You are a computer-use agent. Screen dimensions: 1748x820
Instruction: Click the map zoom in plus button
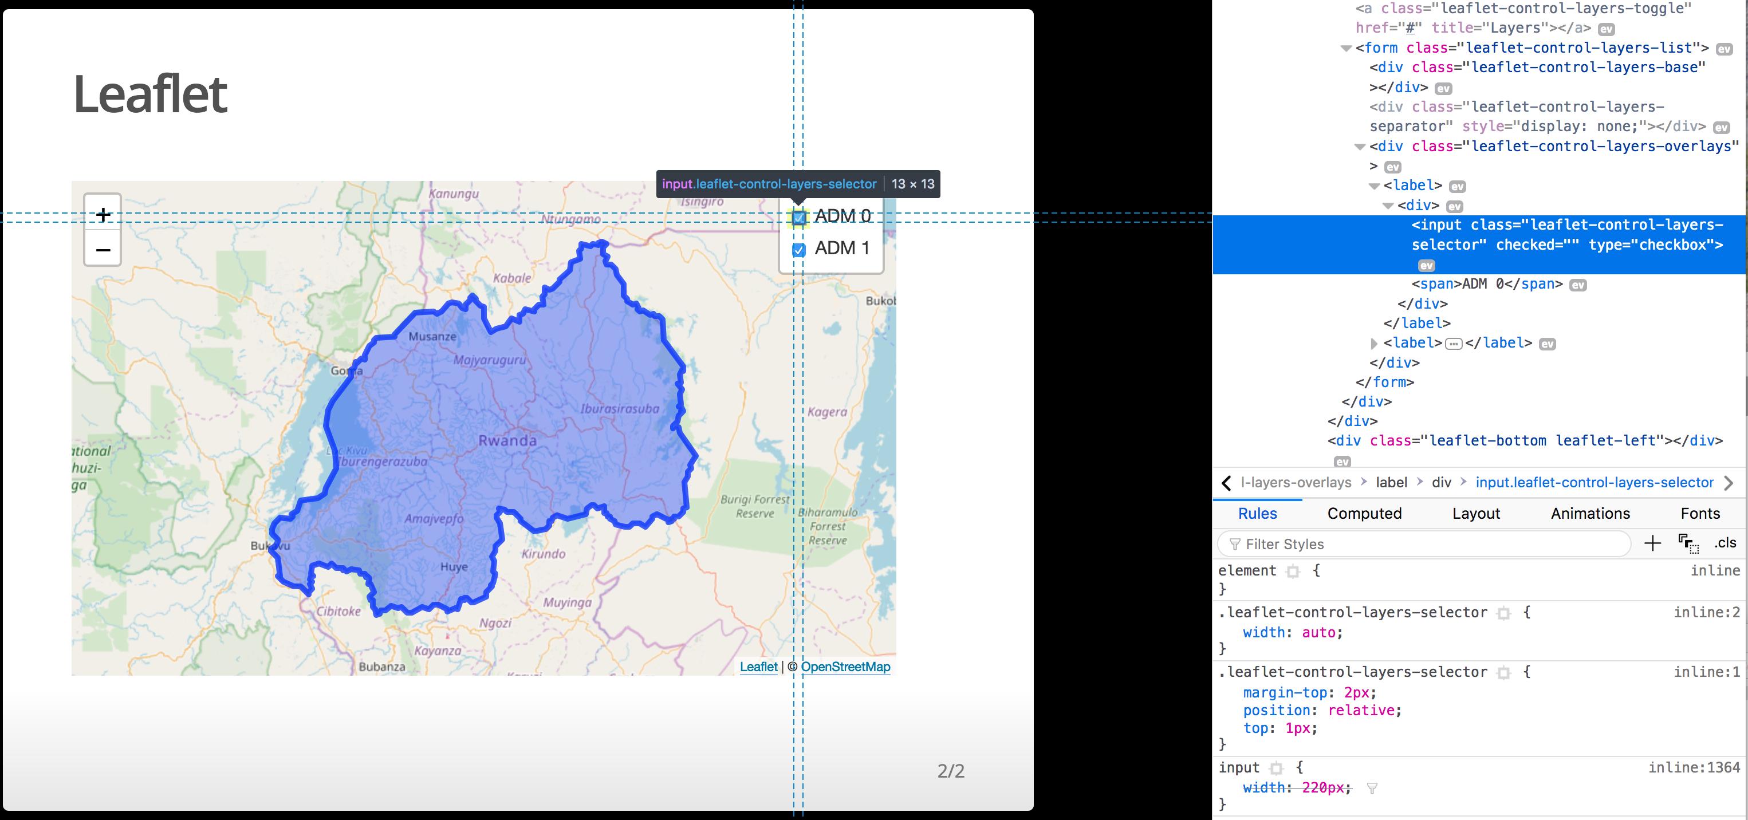[x=103, y=214]
